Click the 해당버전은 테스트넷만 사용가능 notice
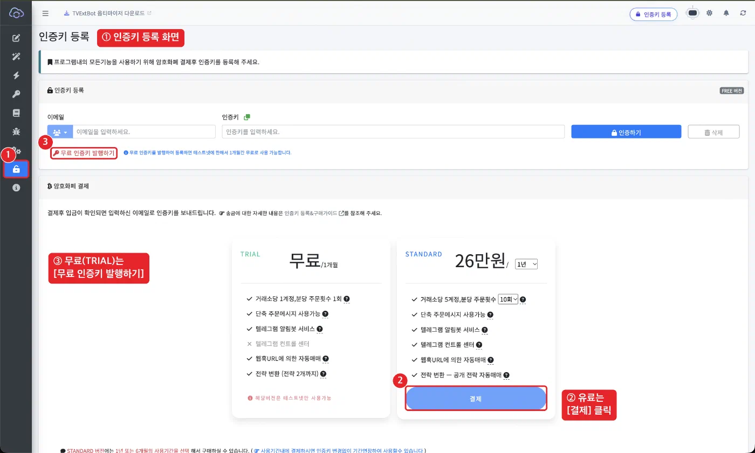 click(290, 398)
